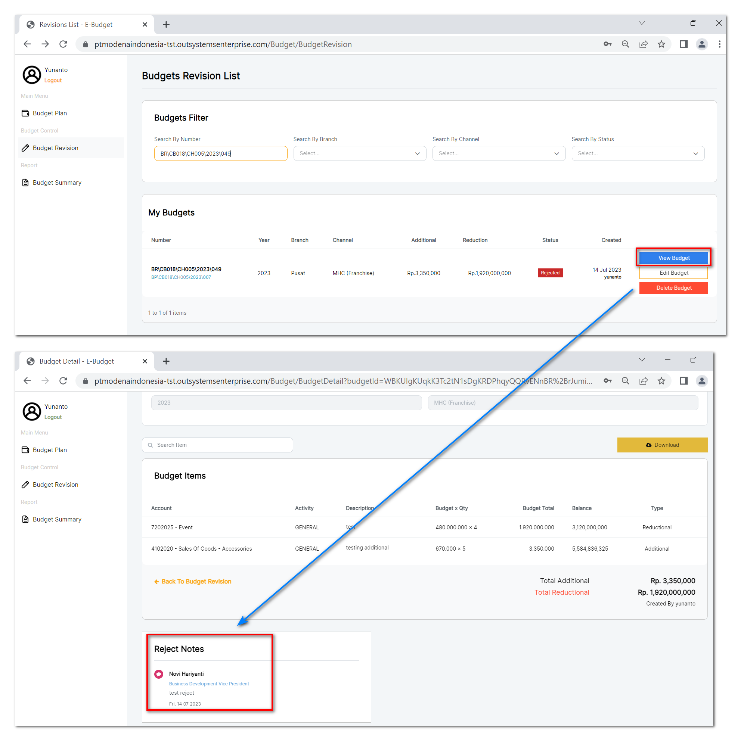
Task: Click the red Delete Budget button
Action: [673, 288]
